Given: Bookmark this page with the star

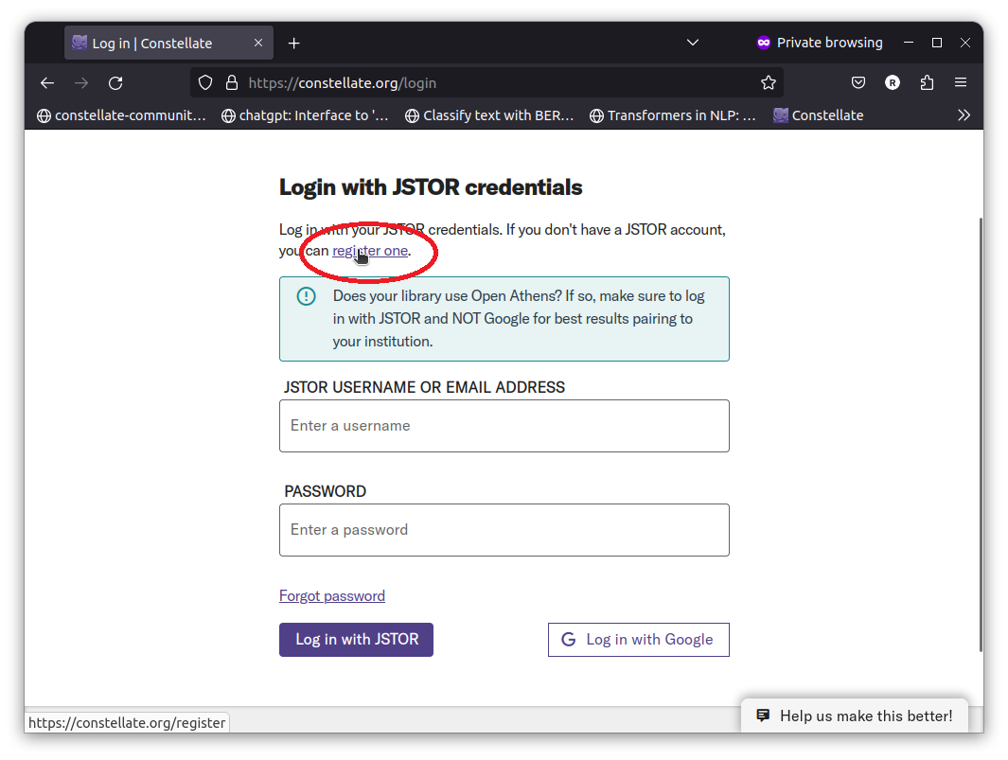Looking at the screenshot, I should pyautogui.click(x=769, y=82).
